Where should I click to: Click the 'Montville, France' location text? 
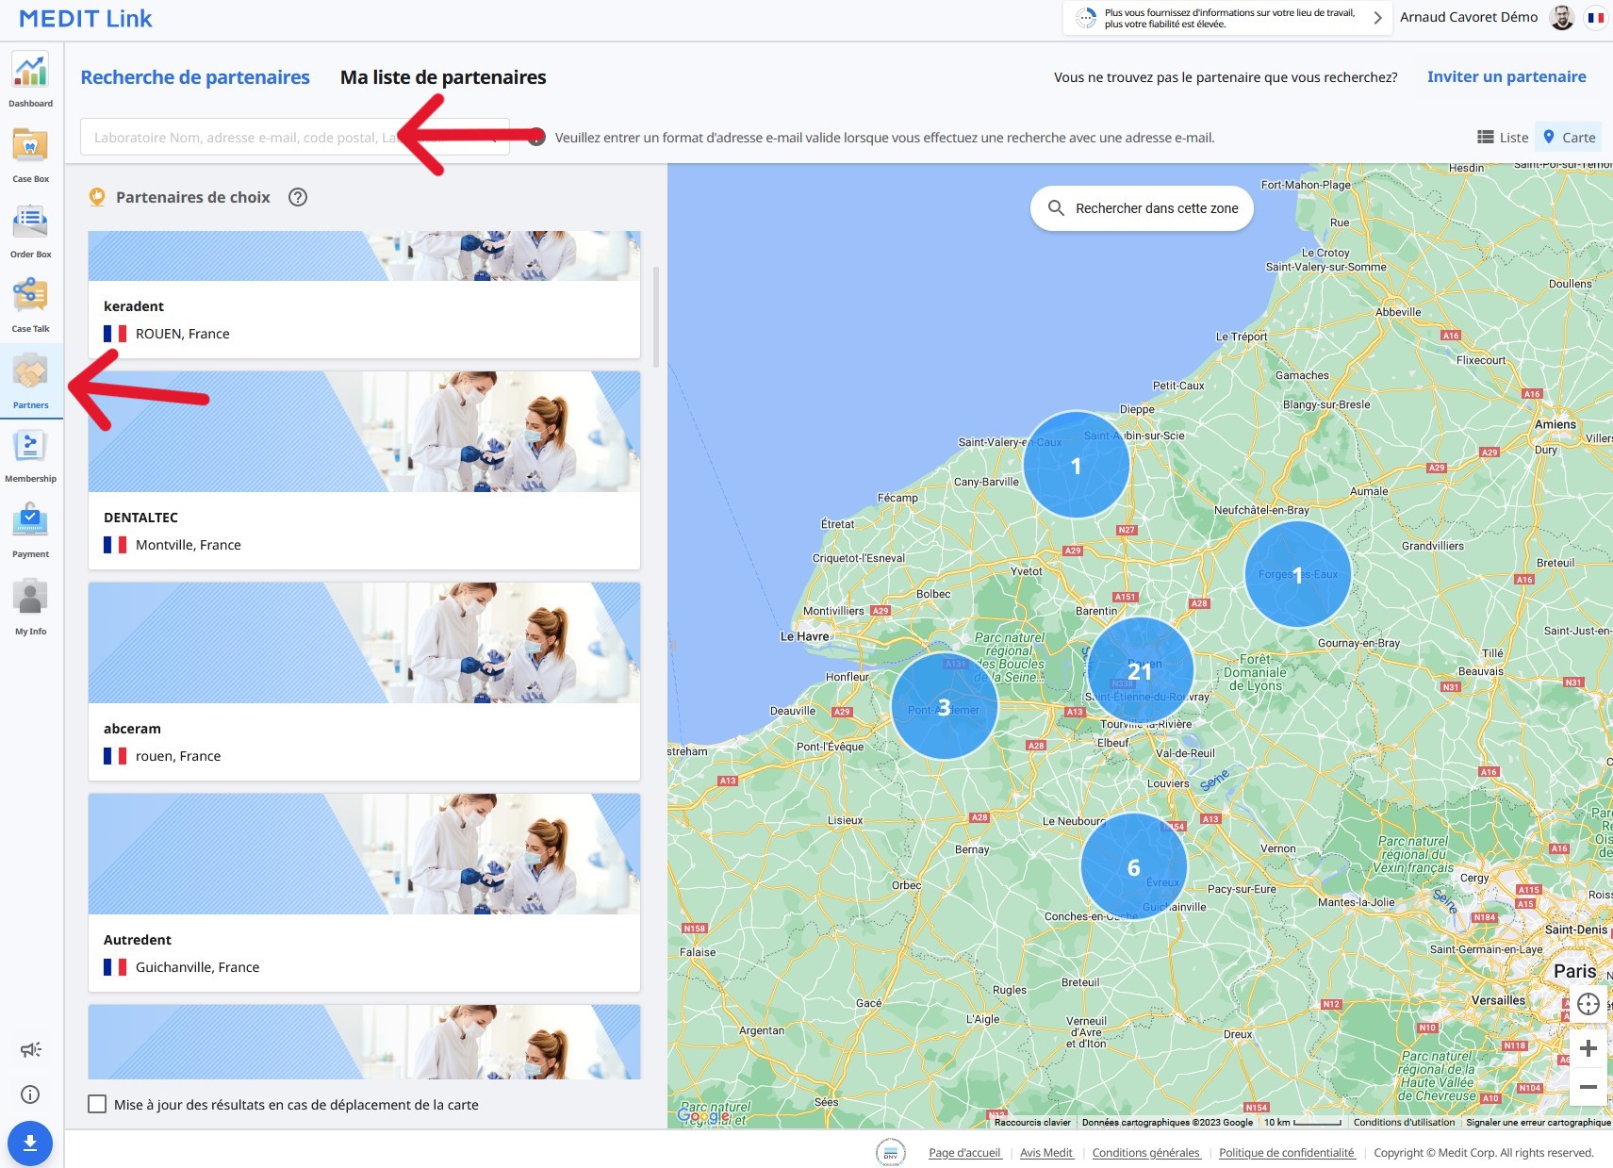[x=189, y=545]
